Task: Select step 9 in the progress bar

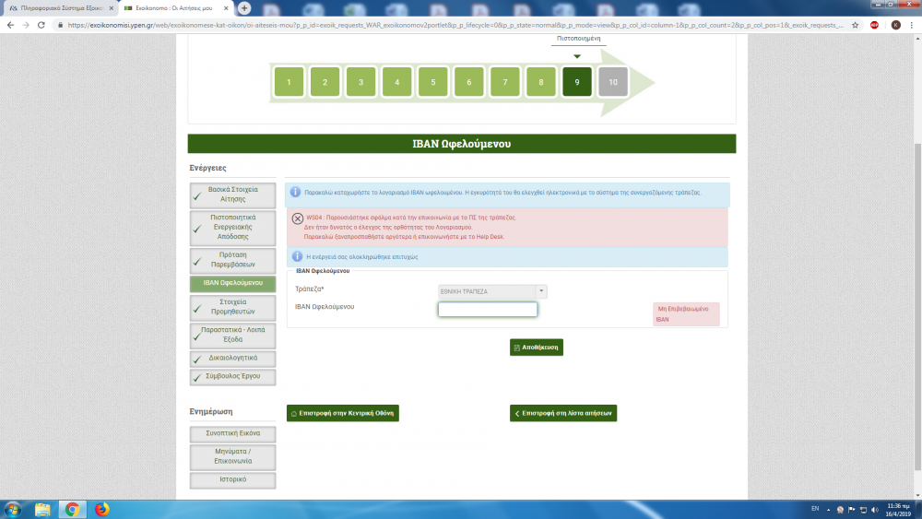Action: pyautogui.click(x=576, y=82)
